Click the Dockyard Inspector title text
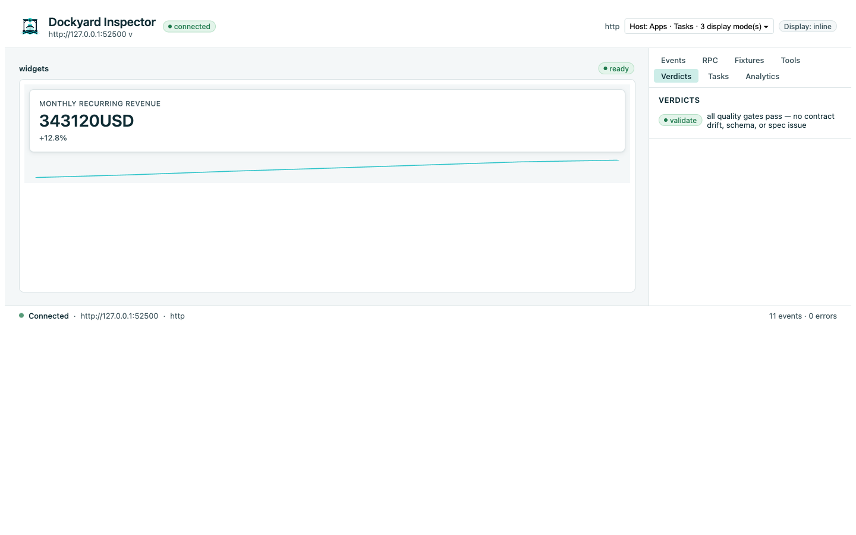856x535 pixels. [x=102, y=22]
